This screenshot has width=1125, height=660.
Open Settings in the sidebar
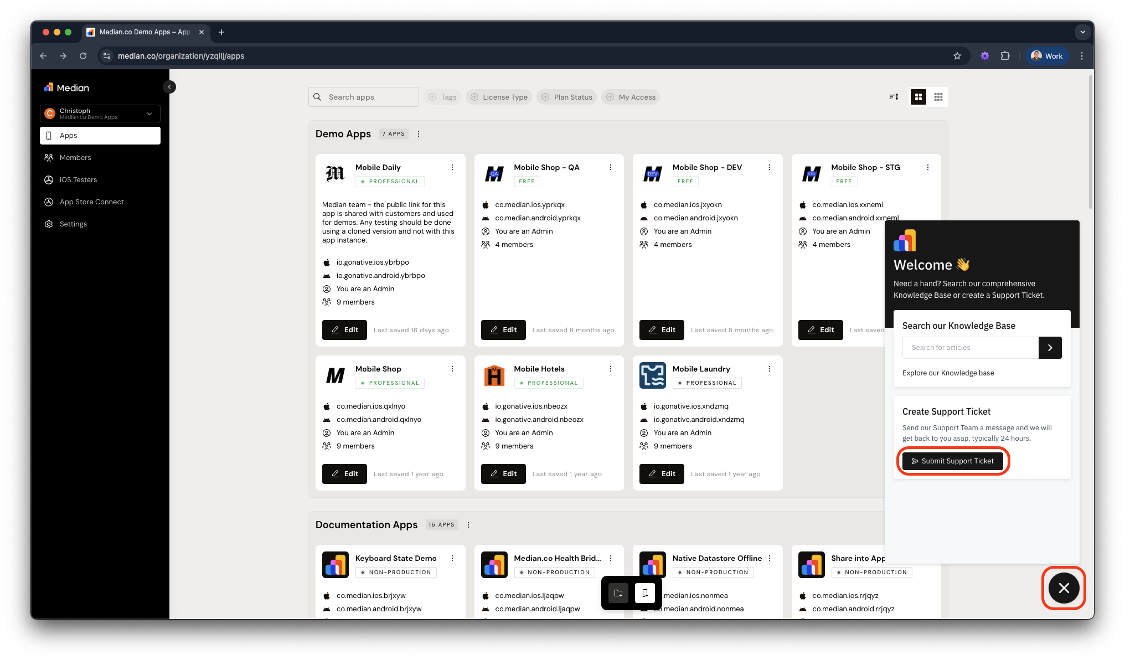point(100,224)
